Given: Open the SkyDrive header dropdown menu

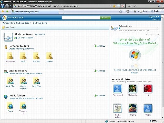Looking at the screenshot, I should coord(154,17).
